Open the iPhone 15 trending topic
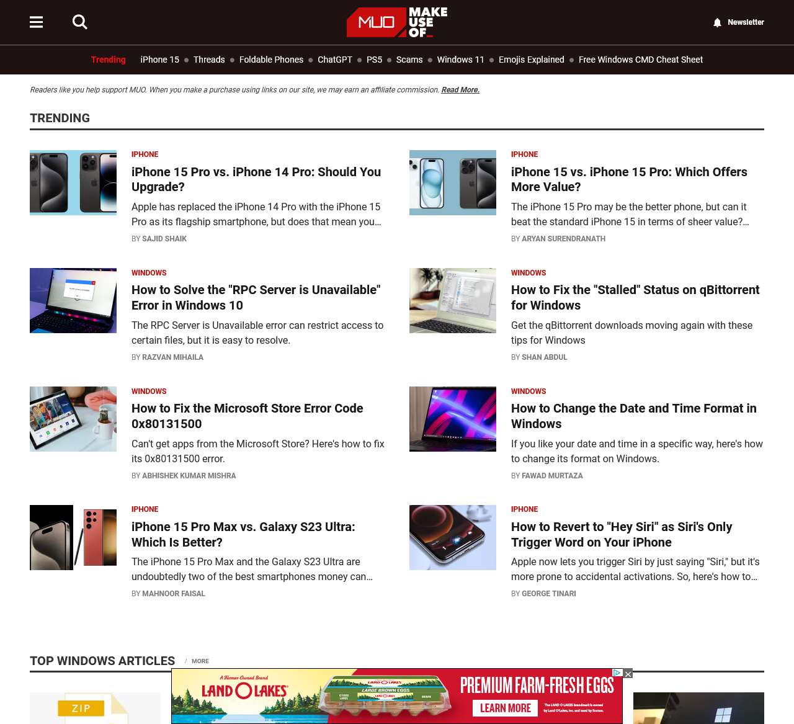This screenshot has width=794, height=724. (159, 60)
